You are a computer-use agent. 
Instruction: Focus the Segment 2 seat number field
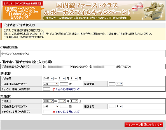point(112,106)
